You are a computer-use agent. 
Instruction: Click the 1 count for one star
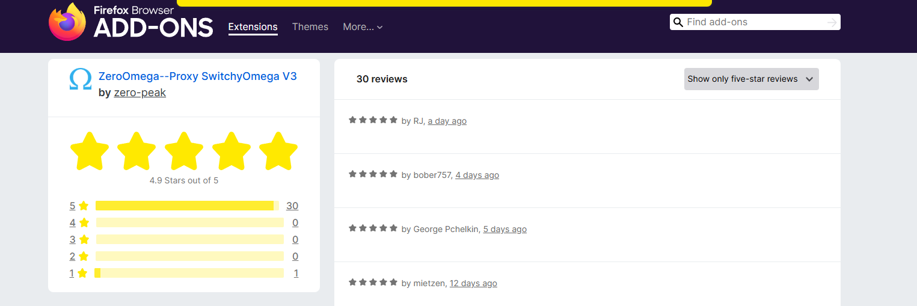296,273
